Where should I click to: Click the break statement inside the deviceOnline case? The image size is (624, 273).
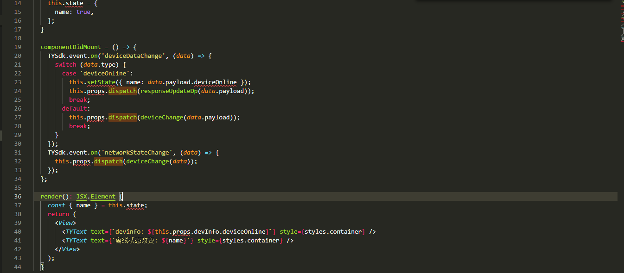click(x=78, y=99)
